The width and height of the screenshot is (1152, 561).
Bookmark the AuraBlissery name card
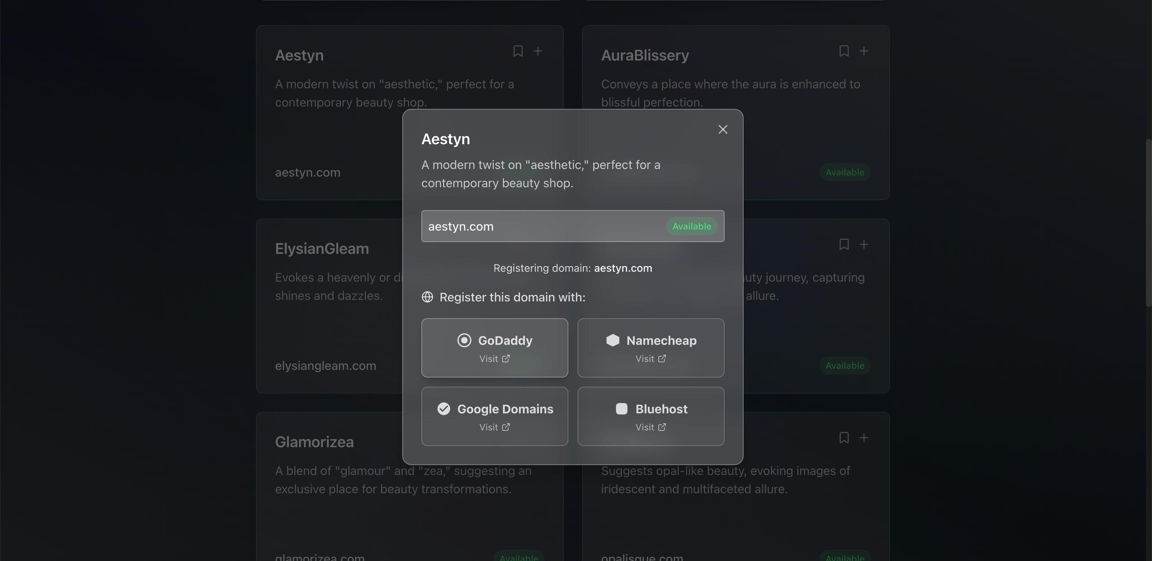click(x=844, y=51)
